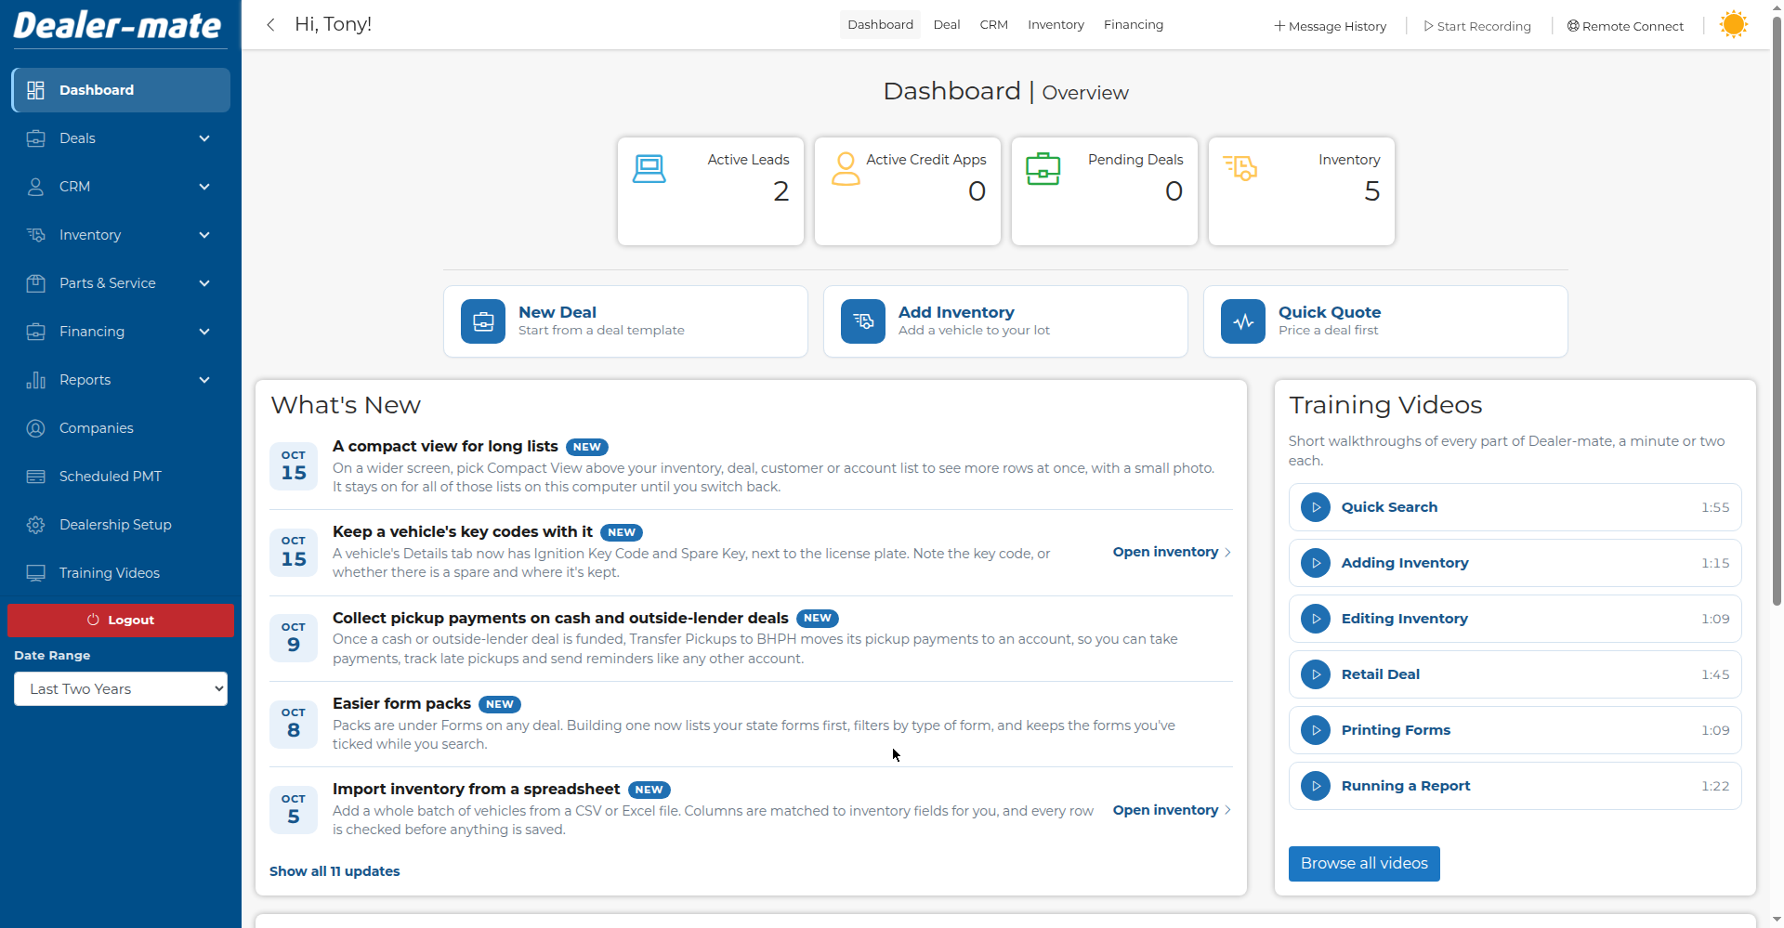Click the Active Leads laptop icon
The width and height of the screenshot is (1784, 928).
pos(649,169)
